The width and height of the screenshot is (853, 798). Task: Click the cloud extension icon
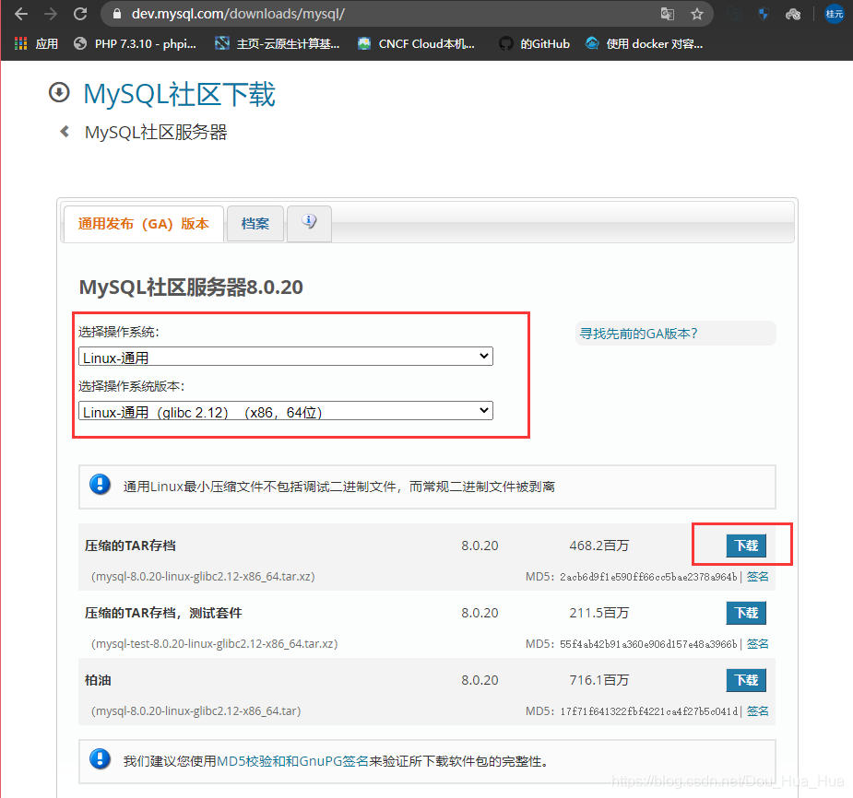pyautogui.click(x=793, y=14)
